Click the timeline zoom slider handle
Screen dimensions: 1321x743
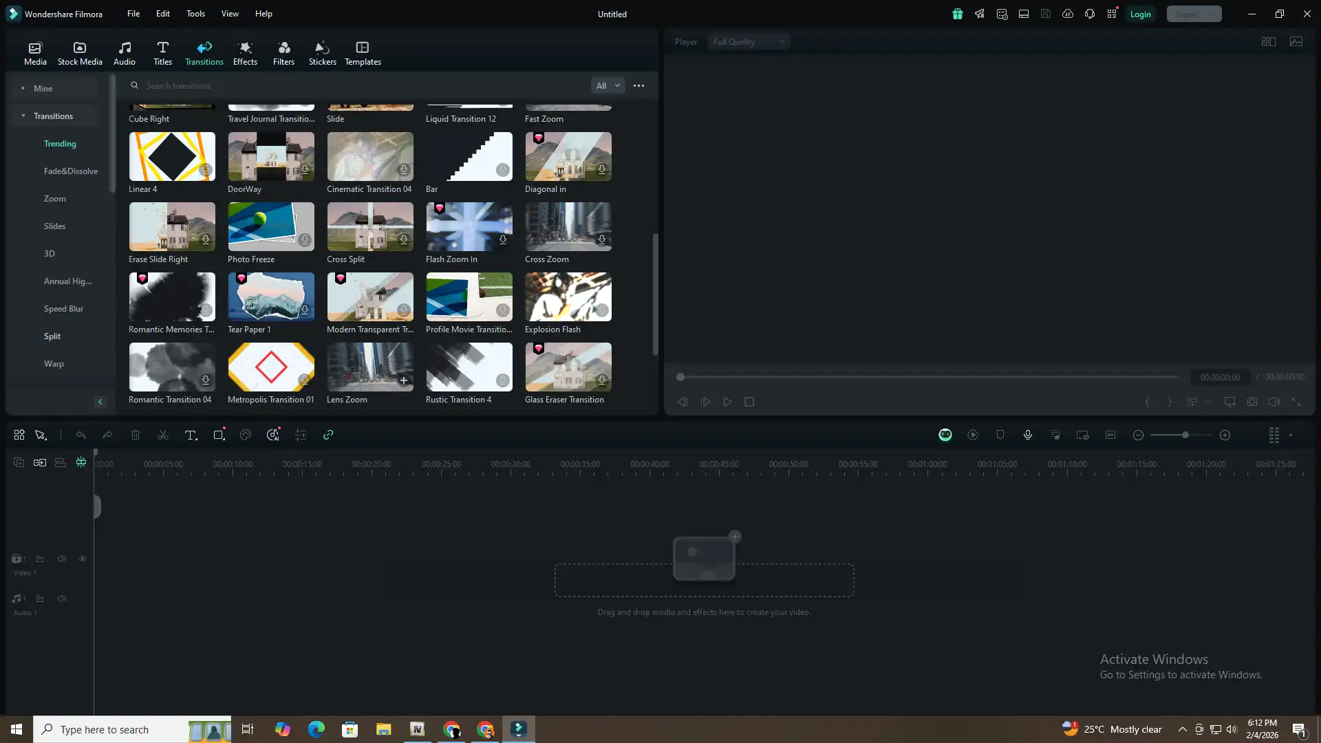pos(1185,435)
